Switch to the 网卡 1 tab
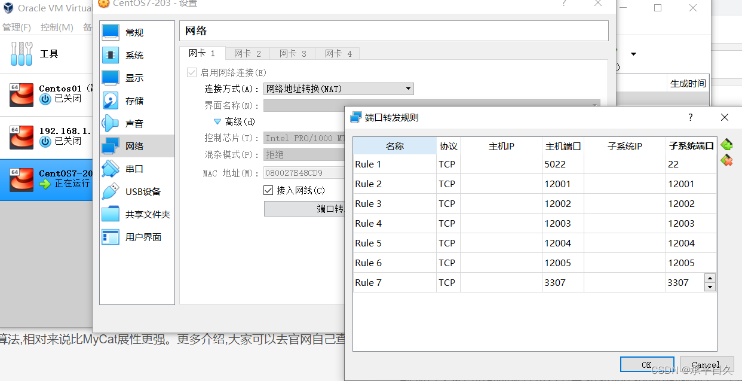The height and width of the screenshot is (381, 742). pyautogui.click(x=202, y=53)
